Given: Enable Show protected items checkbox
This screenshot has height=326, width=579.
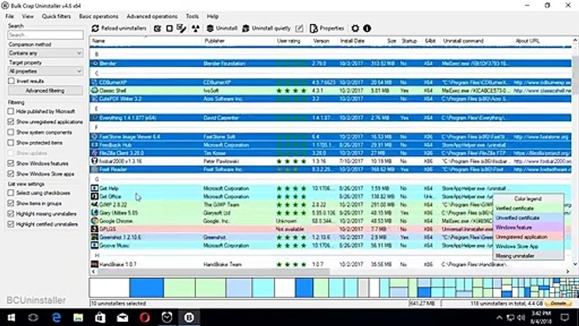Looking at the screenshot, I should 11,143.
